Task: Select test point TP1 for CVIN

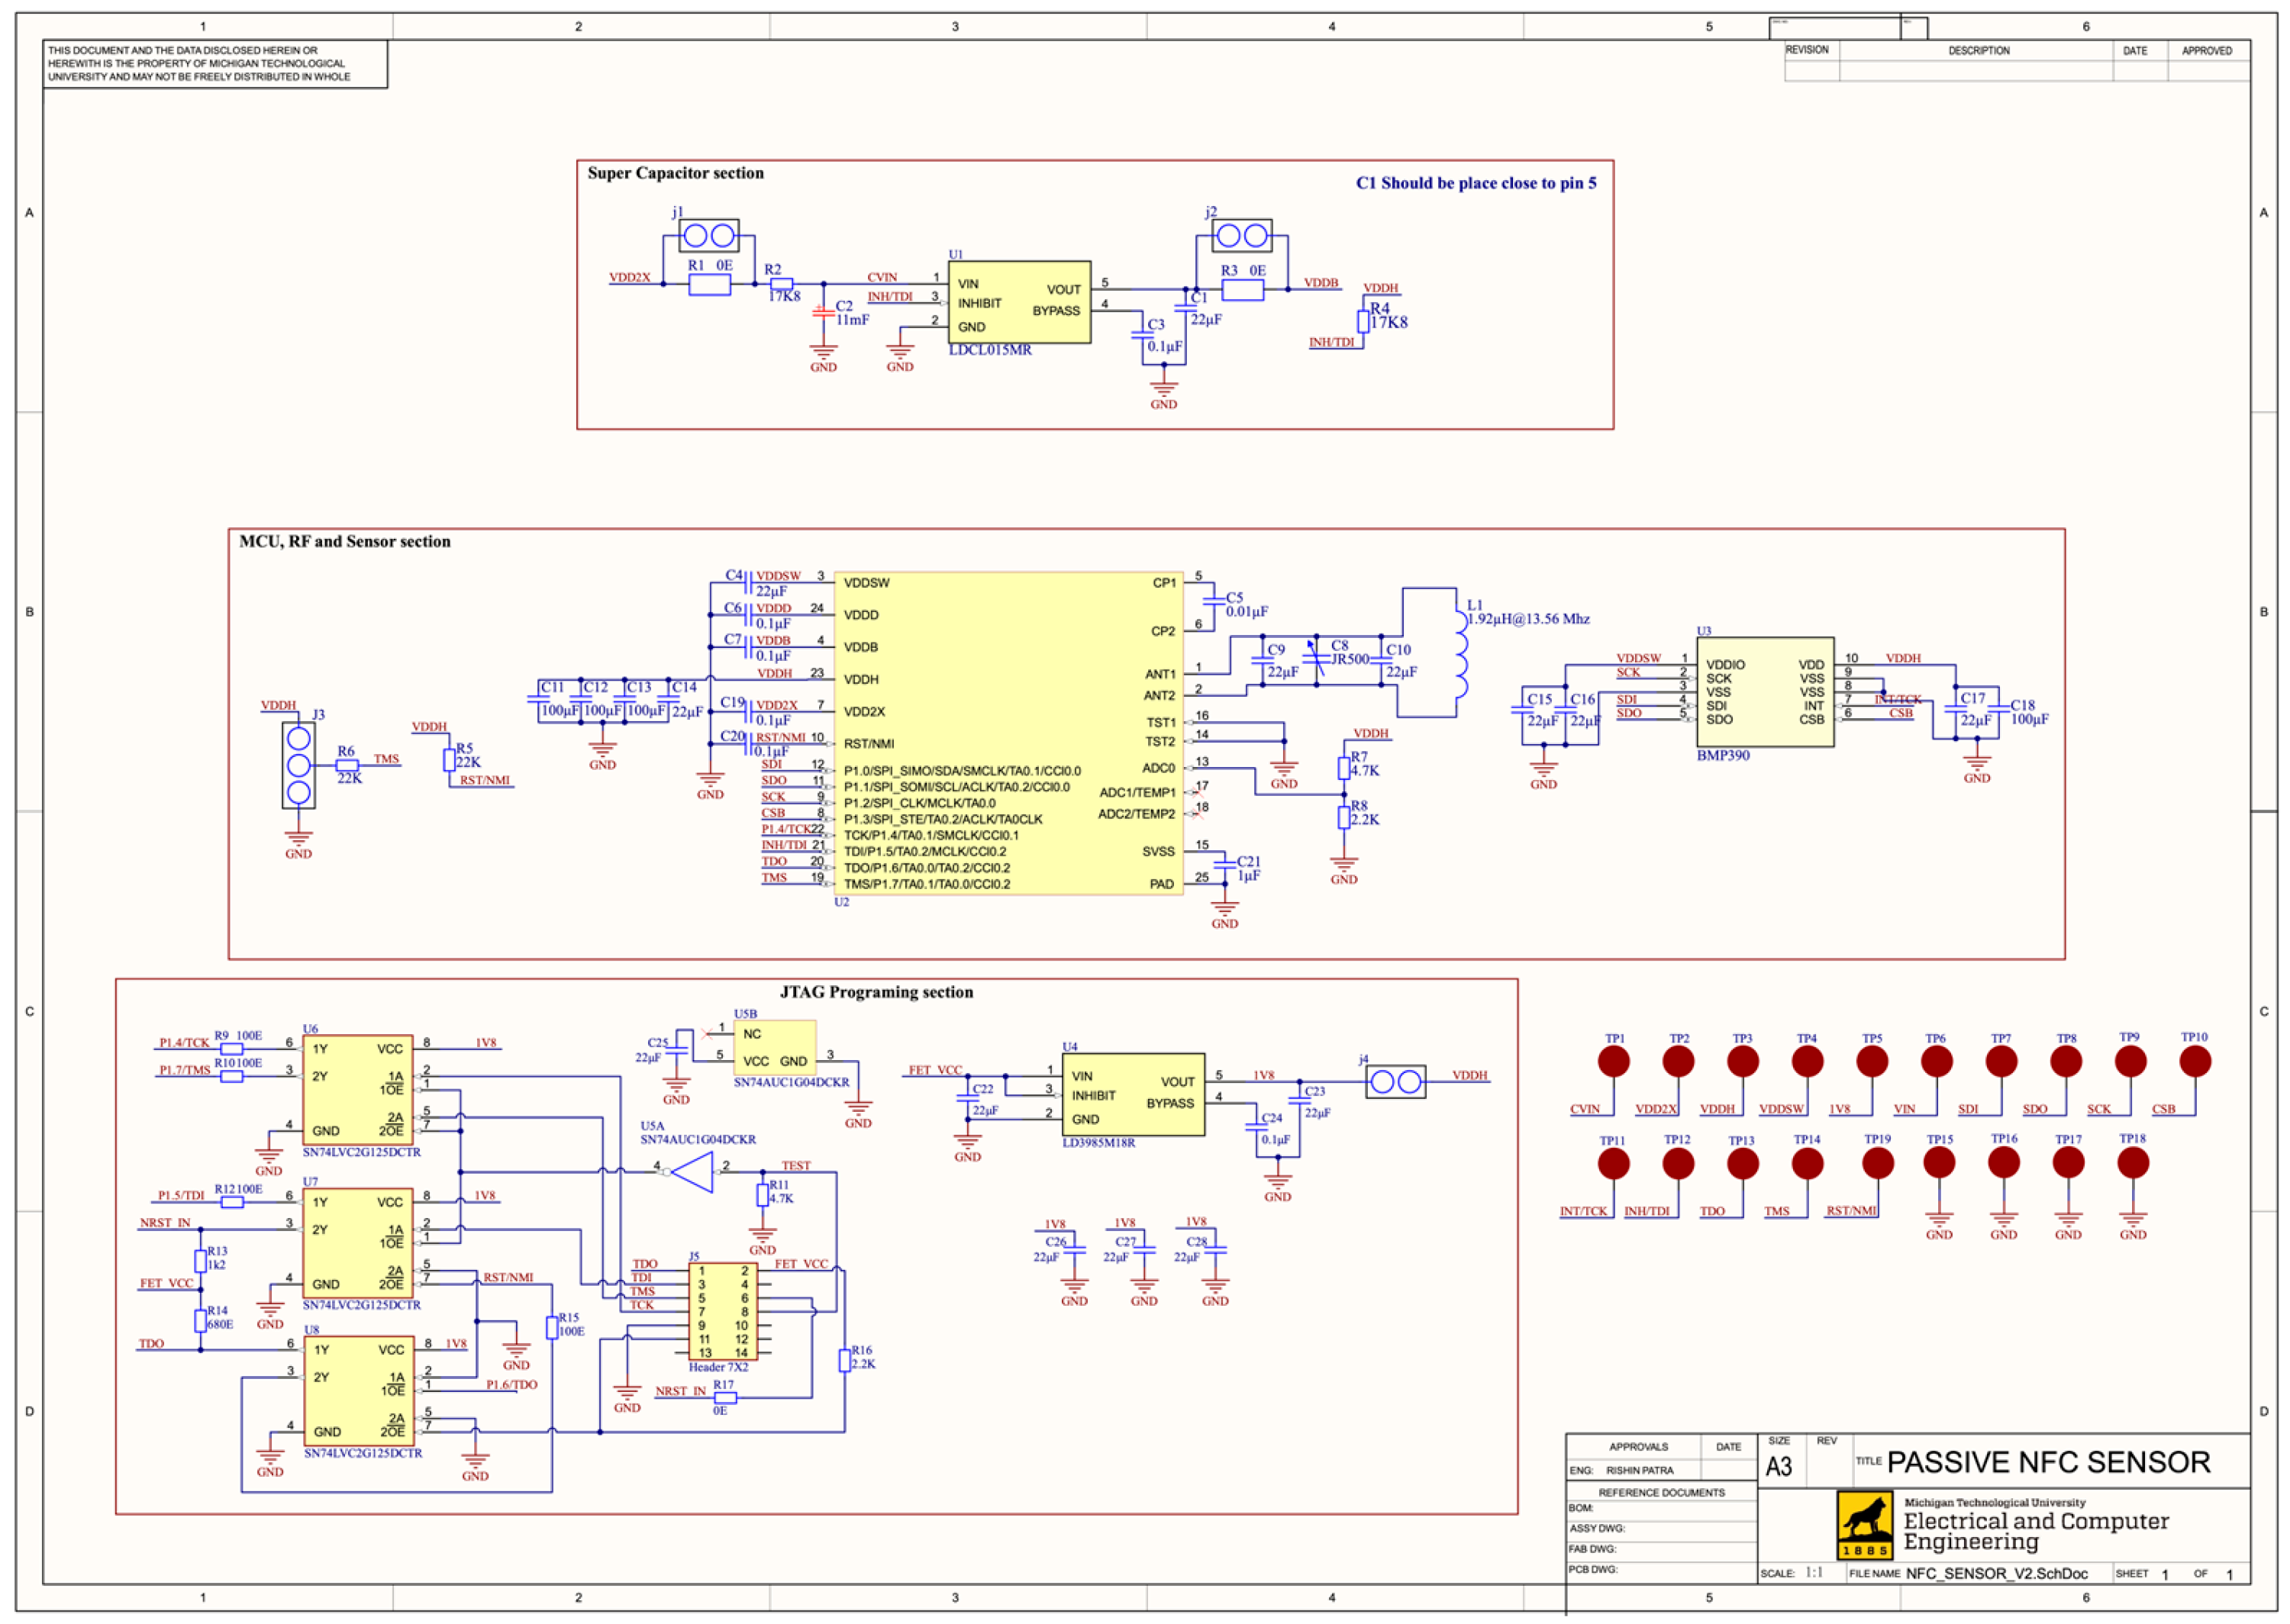Action: click(x=1614, y=1062)
